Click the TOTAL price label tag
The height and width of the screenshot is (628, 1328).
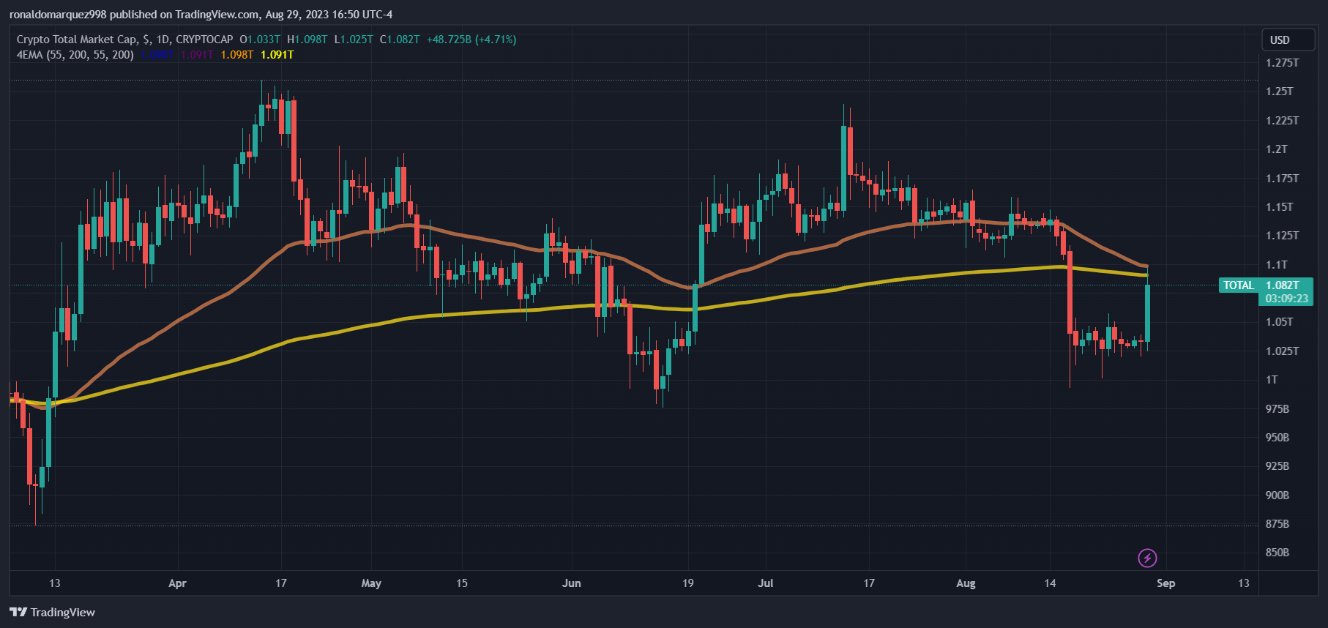[x=1239, y=285]
